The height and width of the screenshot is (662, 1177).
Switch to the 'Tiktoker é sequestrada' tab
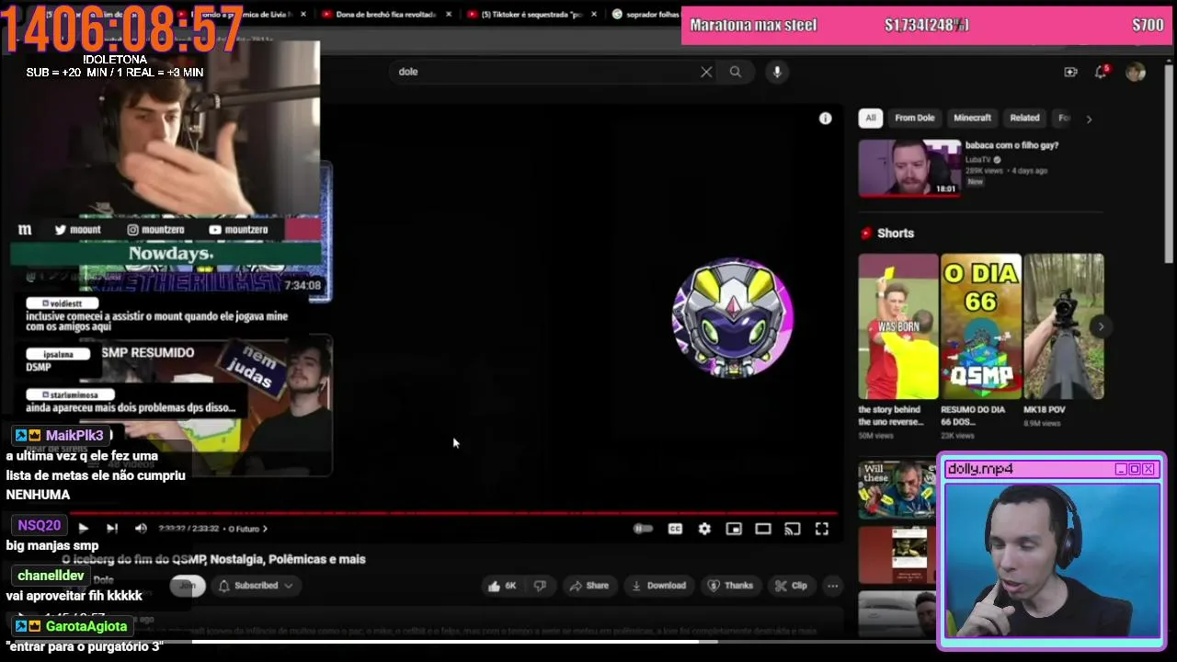pos(531,15)
